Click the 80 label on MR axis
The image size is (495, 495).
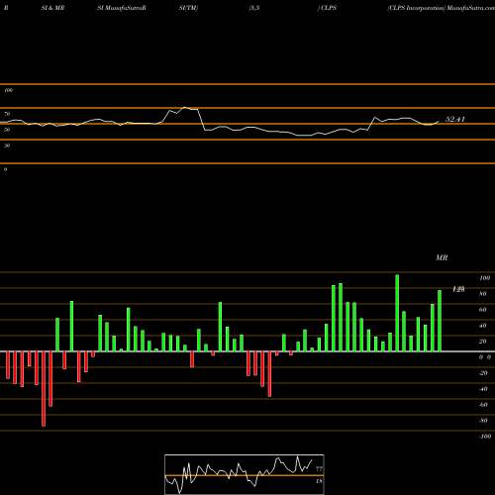[483, 294]
